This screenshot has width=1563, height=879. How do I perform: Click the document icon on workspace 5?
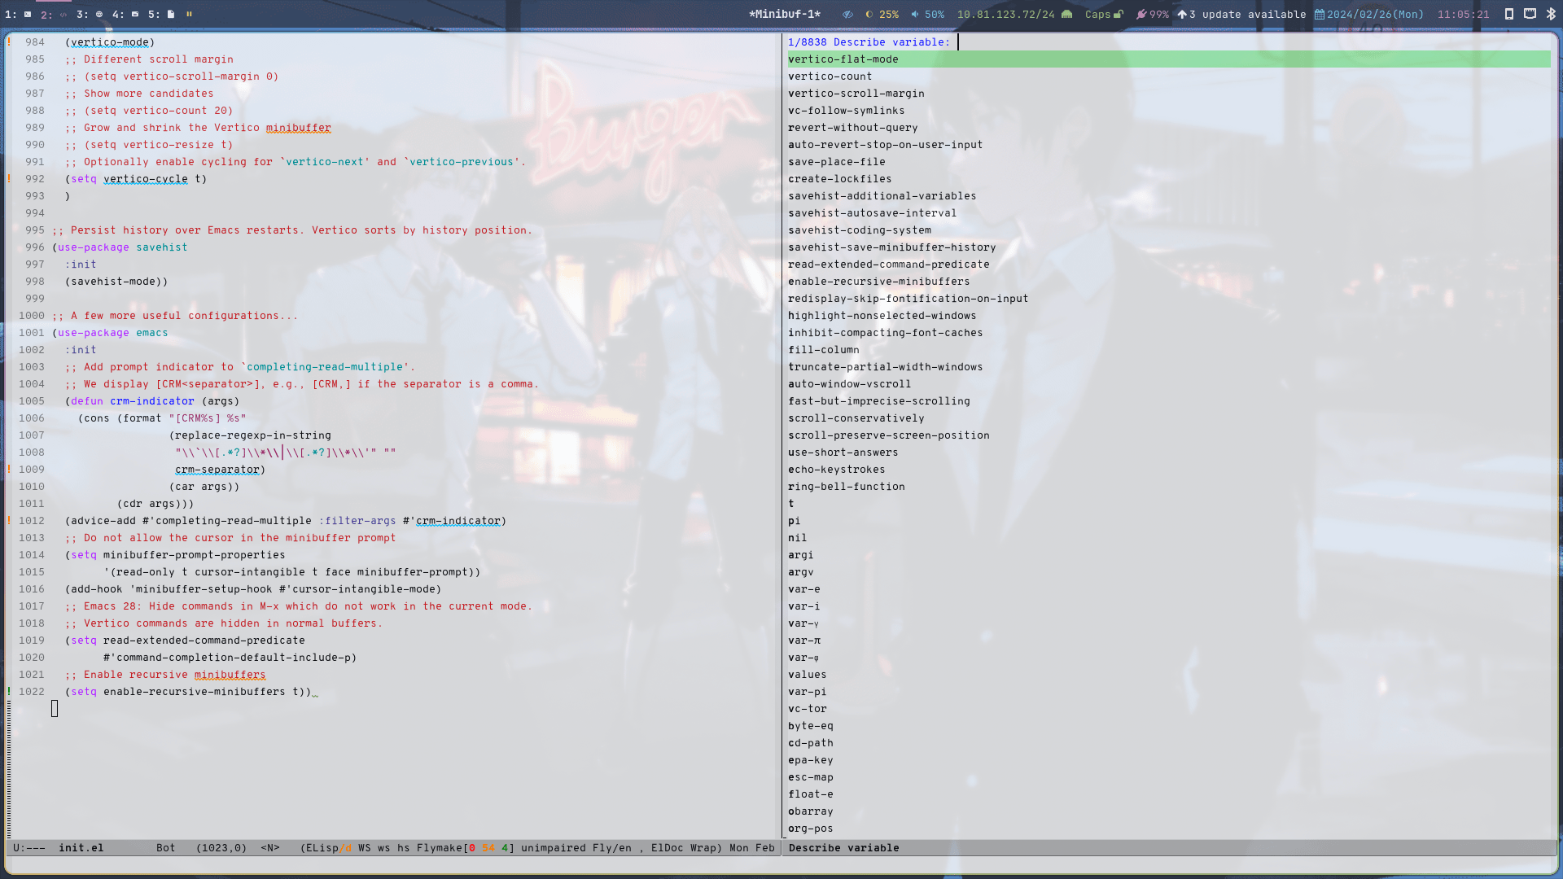pos(170,14)
